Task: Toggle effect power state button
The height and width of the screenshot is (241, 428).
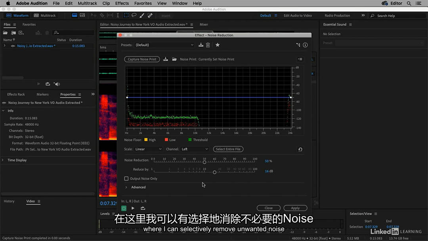Action: point(124,208)
